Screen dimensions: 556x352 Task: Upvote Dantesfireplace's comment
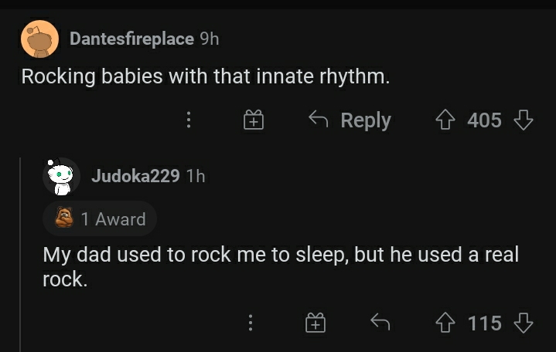click(x=446, y=120)
